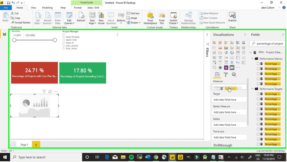Viewport: 287px width, 162px height.
Task: Choose the pie chart visualization
Action: click(x=226, y=52)
